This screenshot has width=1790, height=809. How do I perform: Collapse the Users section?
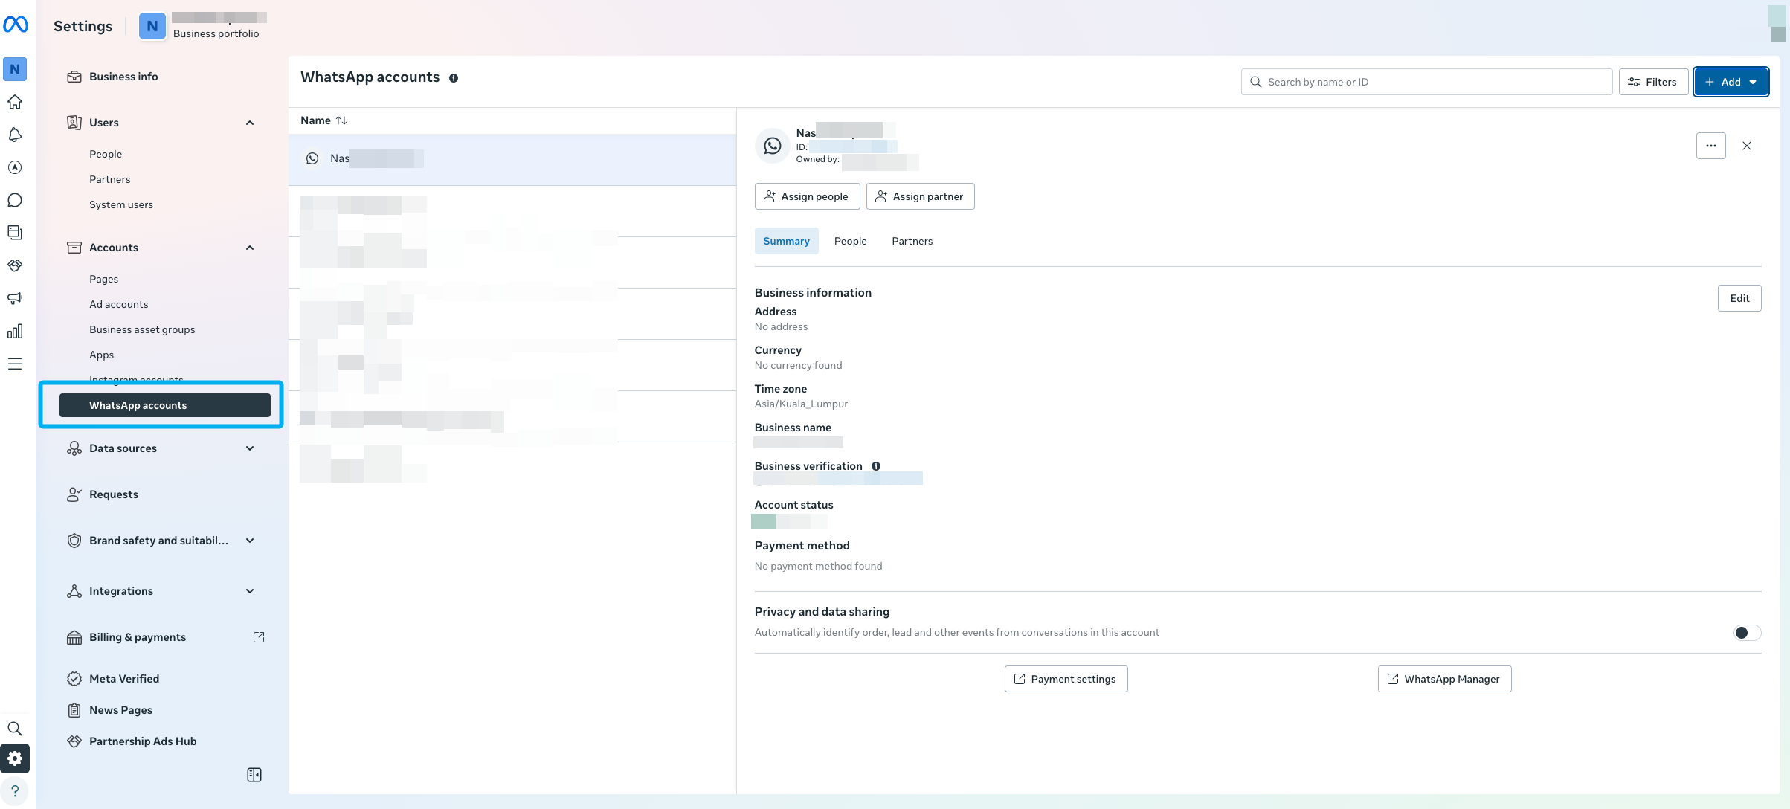tap(250, 123)
